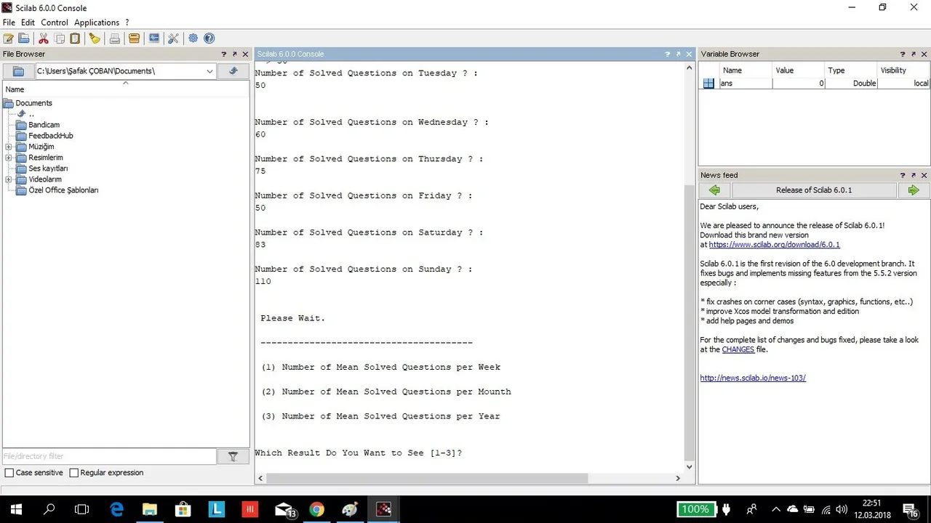The height and width of the screenshot is (523, 931).
Task: Expand the Resimlerim folder
Action: (9, 158)
